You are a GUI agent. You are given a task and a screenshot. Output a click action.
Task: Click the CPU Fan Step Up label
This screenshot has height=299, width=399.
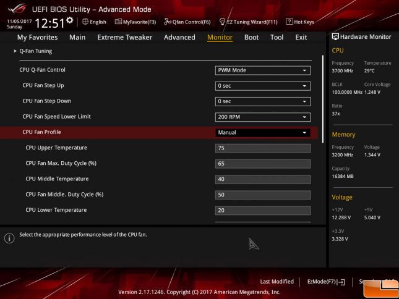(43, 85)
